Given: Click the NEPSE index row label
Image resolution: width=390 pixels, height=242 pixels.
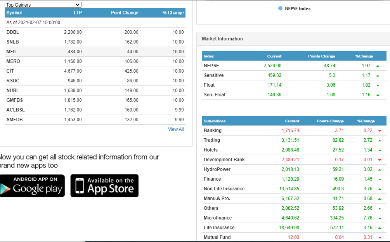Looking at the screenshot, I should pos(211,66).
